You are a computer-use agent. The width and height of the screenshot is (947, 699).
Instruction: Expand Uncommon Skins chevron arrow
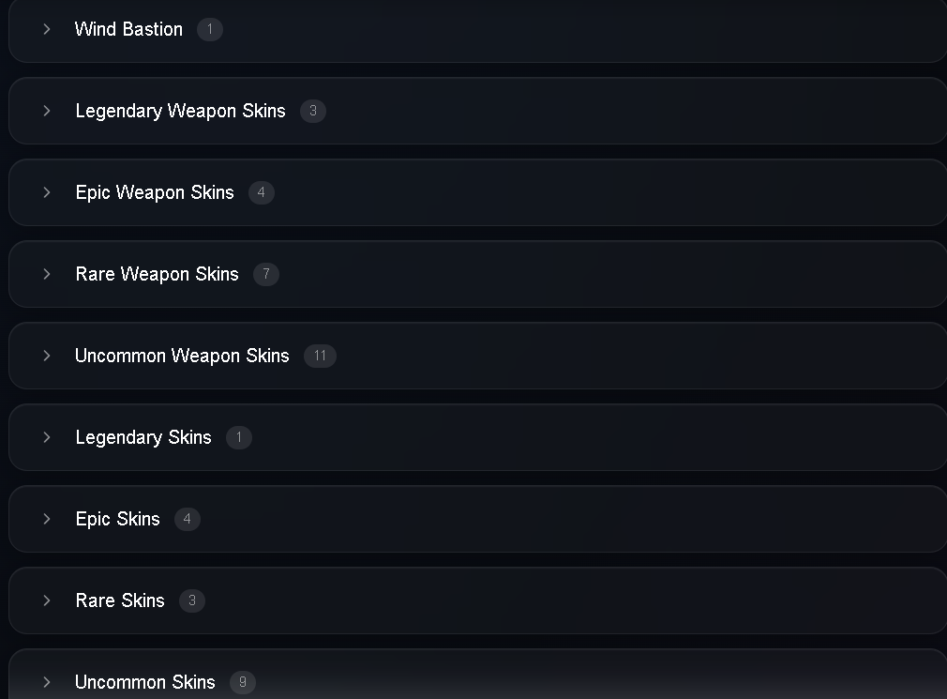(x=47, y=681)
